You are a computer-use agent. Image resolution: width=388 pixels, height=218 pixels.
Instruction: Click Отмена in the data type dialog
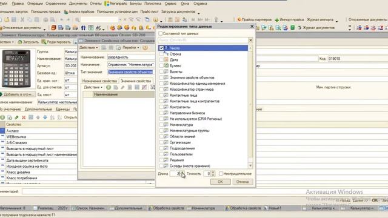coord(242,182)
